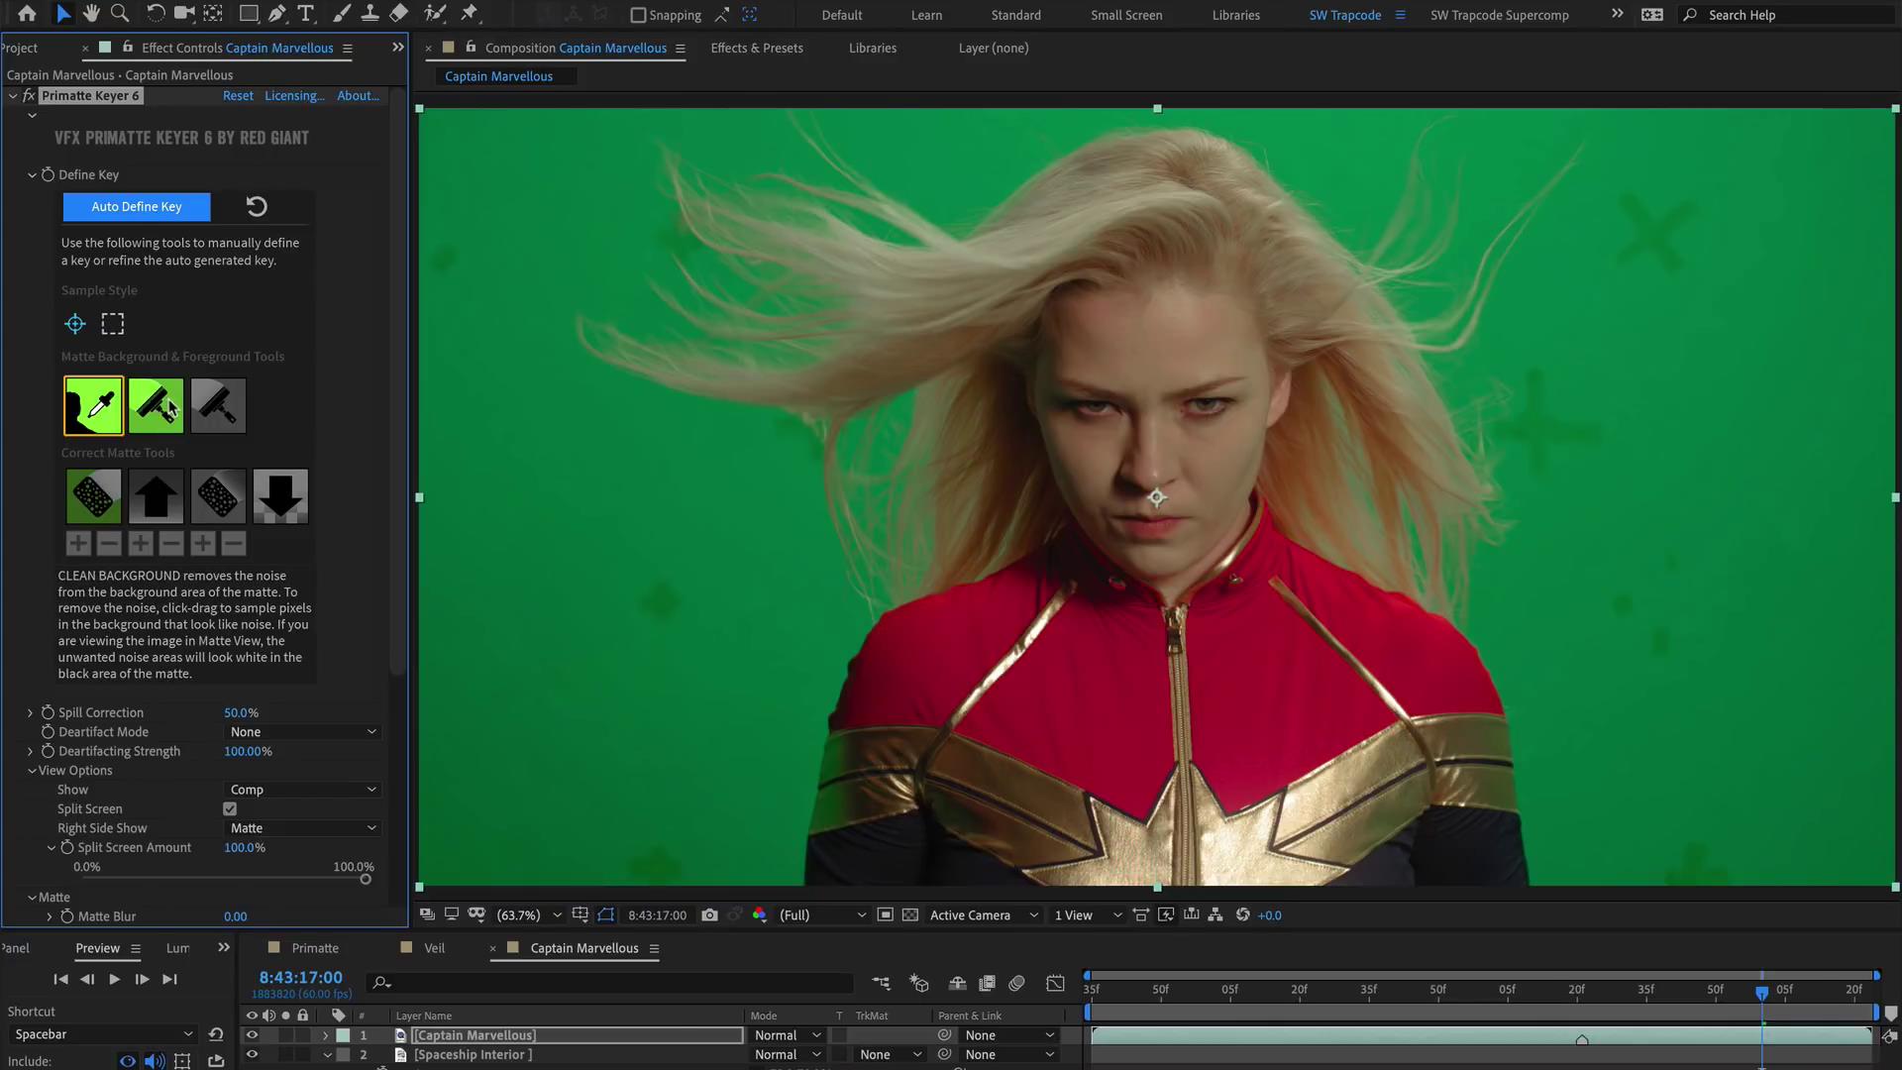Open the Effects & Presets tab
This screenshot has width=1902, height=1070.
tap(757, 48)
